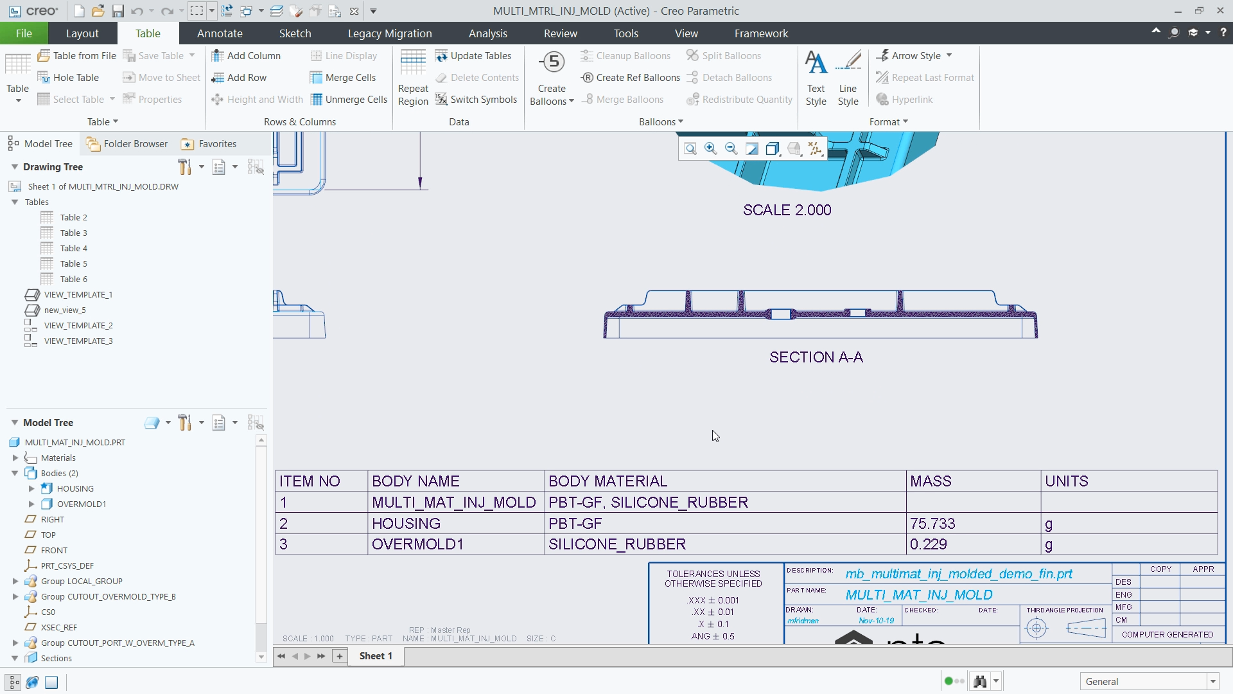Viewport: 1233px width, 694px height.
Task: Expand the Materials node in Model Tree
Action: point(15,458)
